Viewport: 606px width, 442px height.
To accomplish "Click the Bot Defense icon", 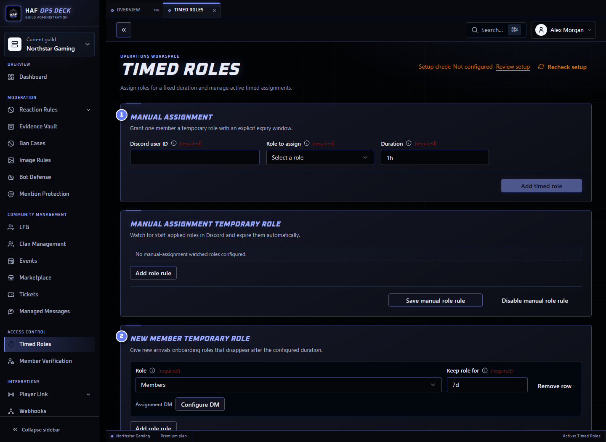I will tap(11, 177).
